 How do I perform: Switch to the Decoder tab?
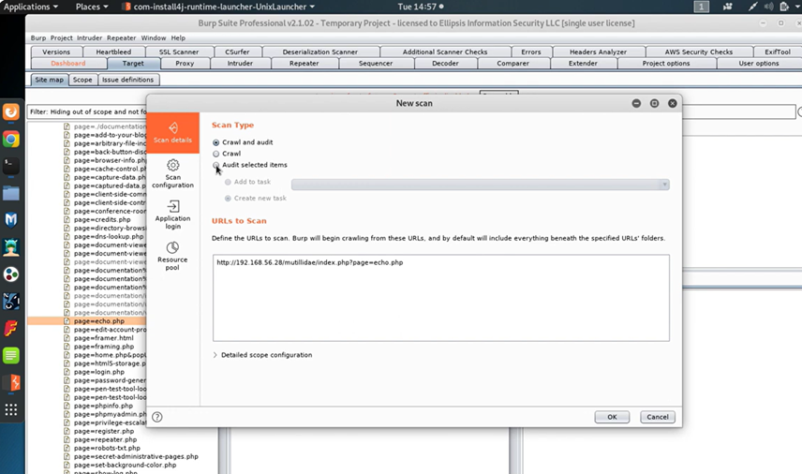[445, 64]
